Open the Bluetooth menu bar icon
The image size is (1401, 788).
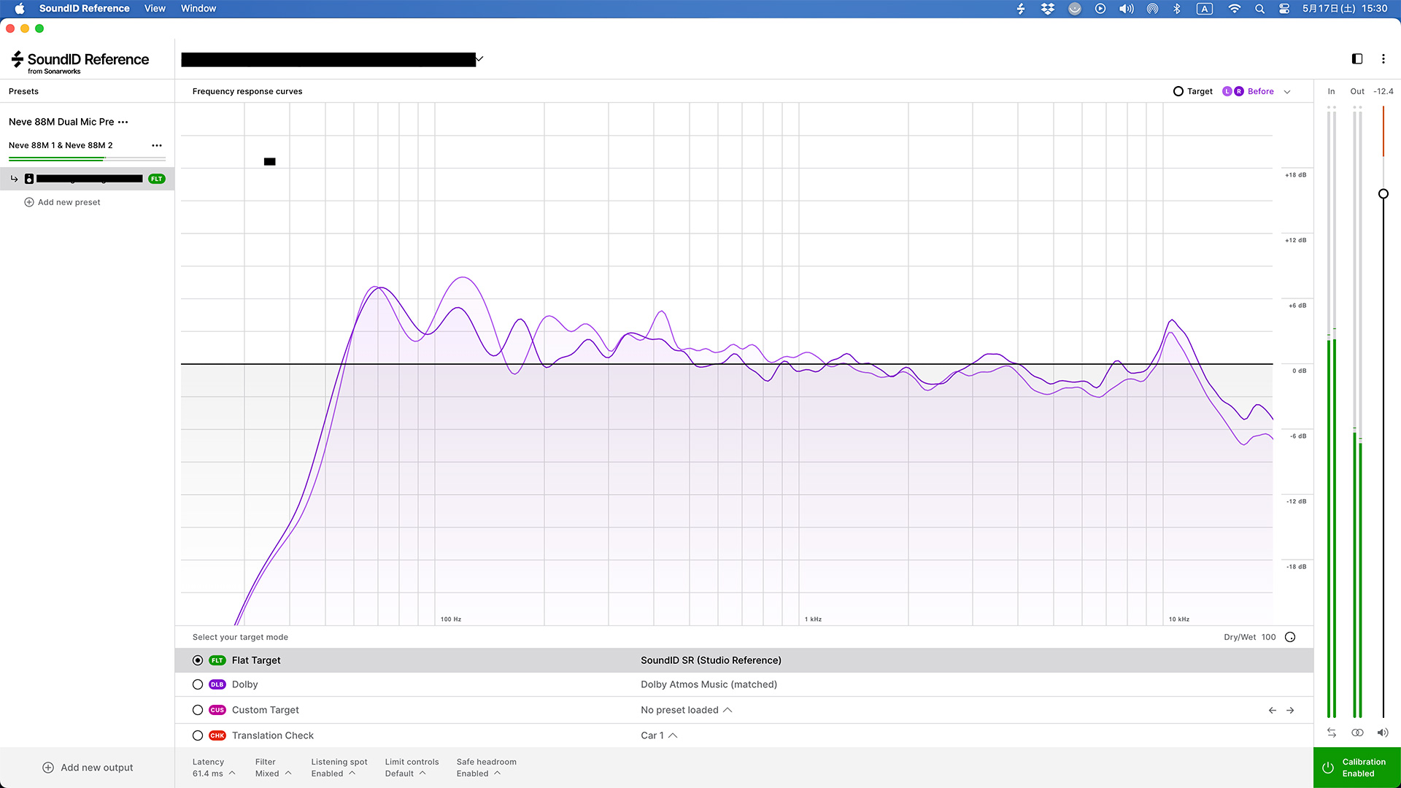coord(1177,9)
